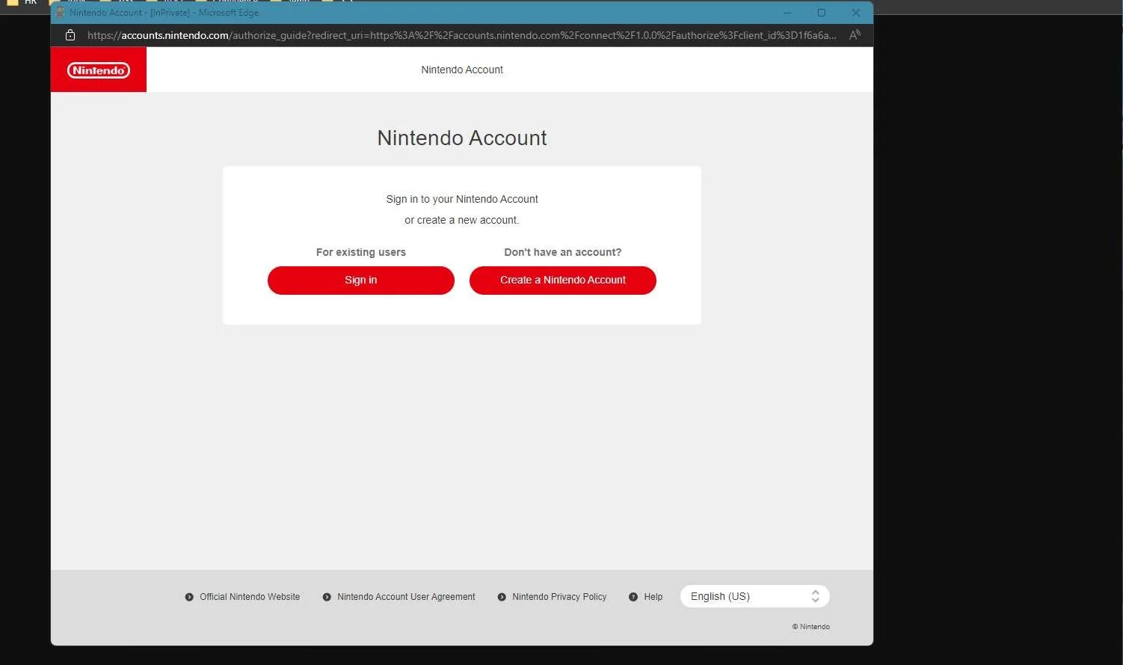Click the window title "Nintendo Account - [InPrivate] - Microsoft Edge"
Viewport: 1123px width, 665px height.
[x=164, y=13]
